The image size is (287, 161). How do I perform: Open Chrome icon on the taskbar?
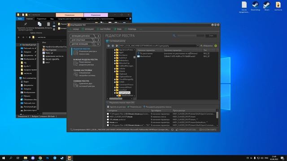point(40,158)
